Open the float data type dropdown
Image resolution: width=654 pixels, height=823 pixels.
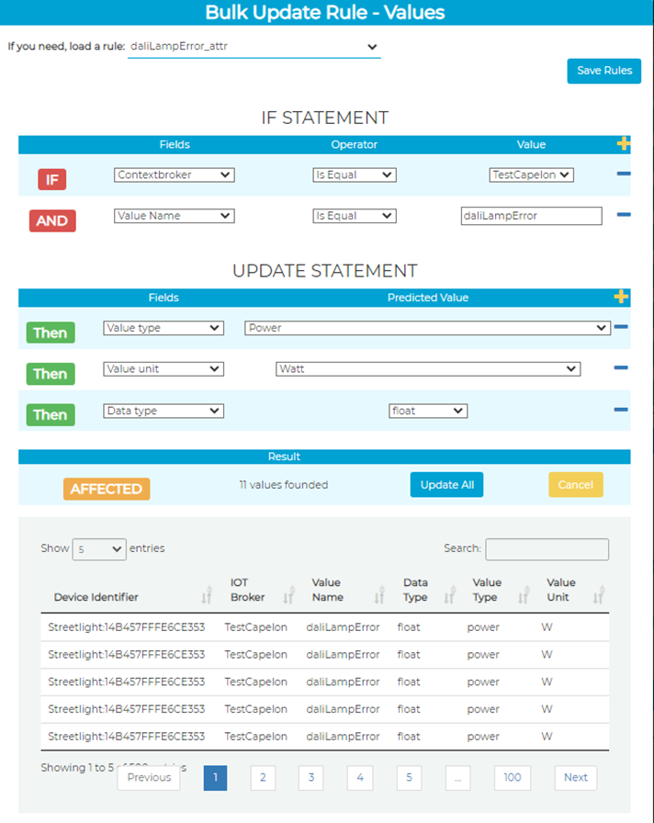click(x=428, y=411)
